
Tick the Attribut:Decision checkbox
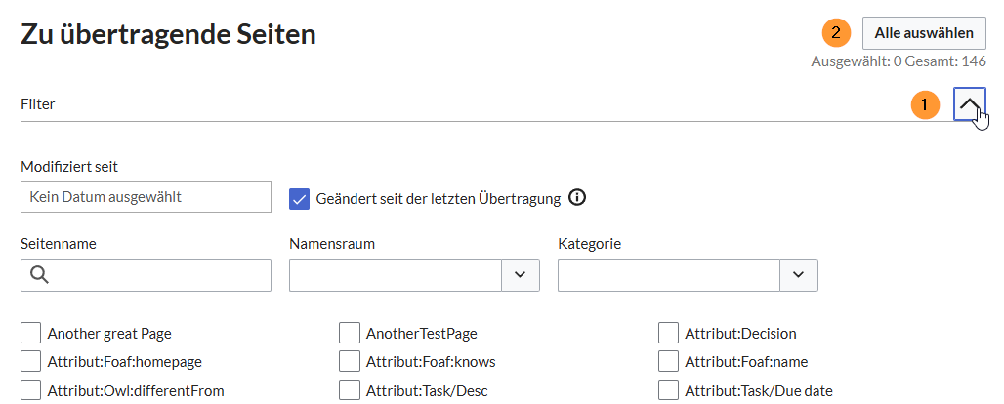669,334
